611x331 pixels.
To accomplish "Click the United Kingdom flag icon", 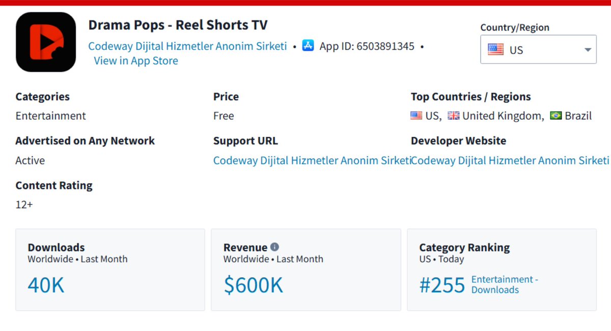I will 453,115.
